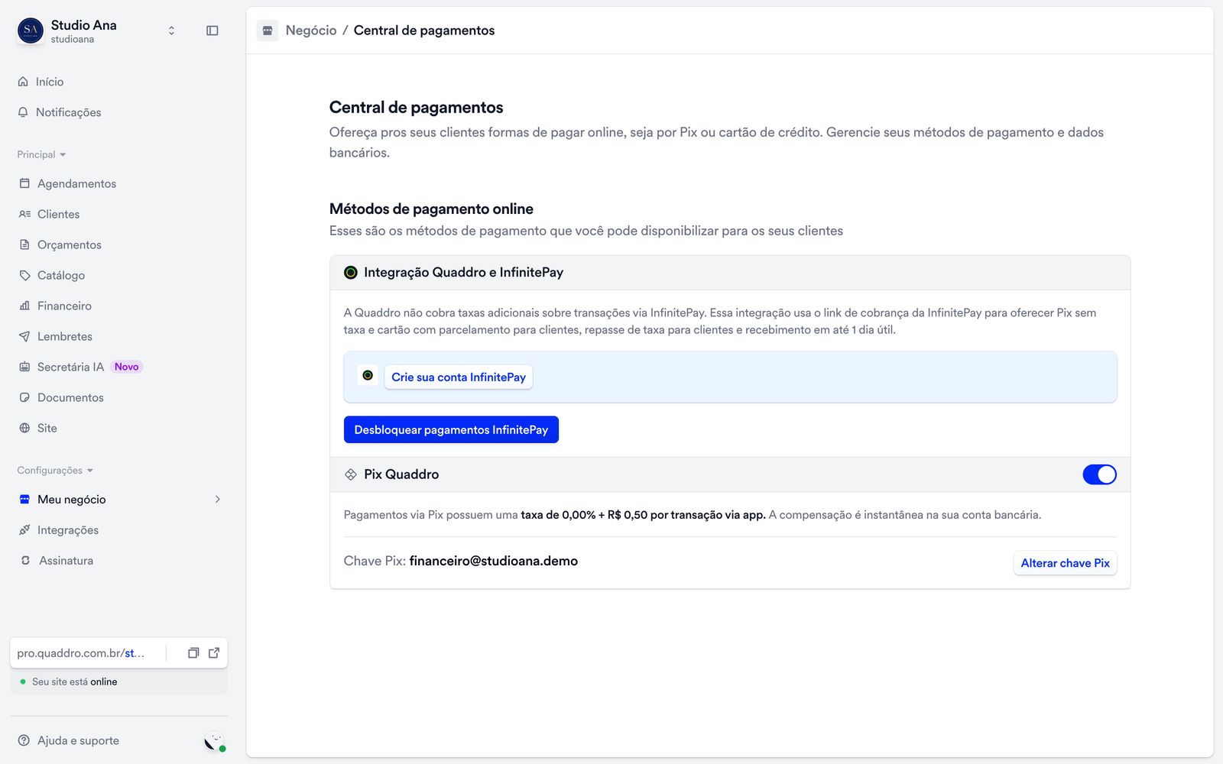Screen dimensions: 1223x764
Task: Click the Lembretes paper plane icon
Action: pyautogui.click(x=24, y=336)
